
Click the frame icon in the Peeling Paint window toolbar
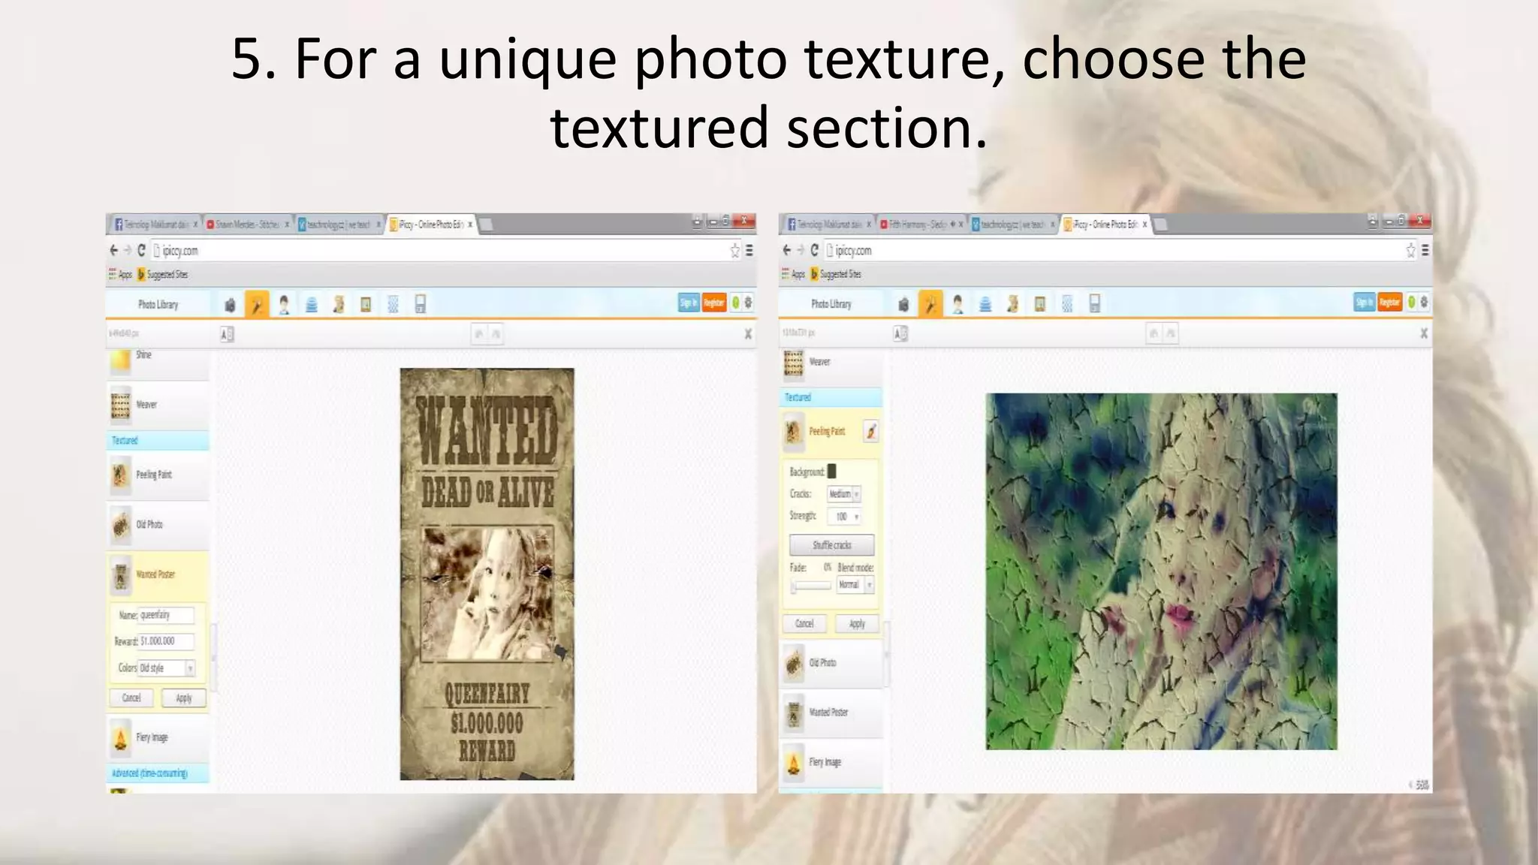pyautogui.click(x=1040, y=303)
